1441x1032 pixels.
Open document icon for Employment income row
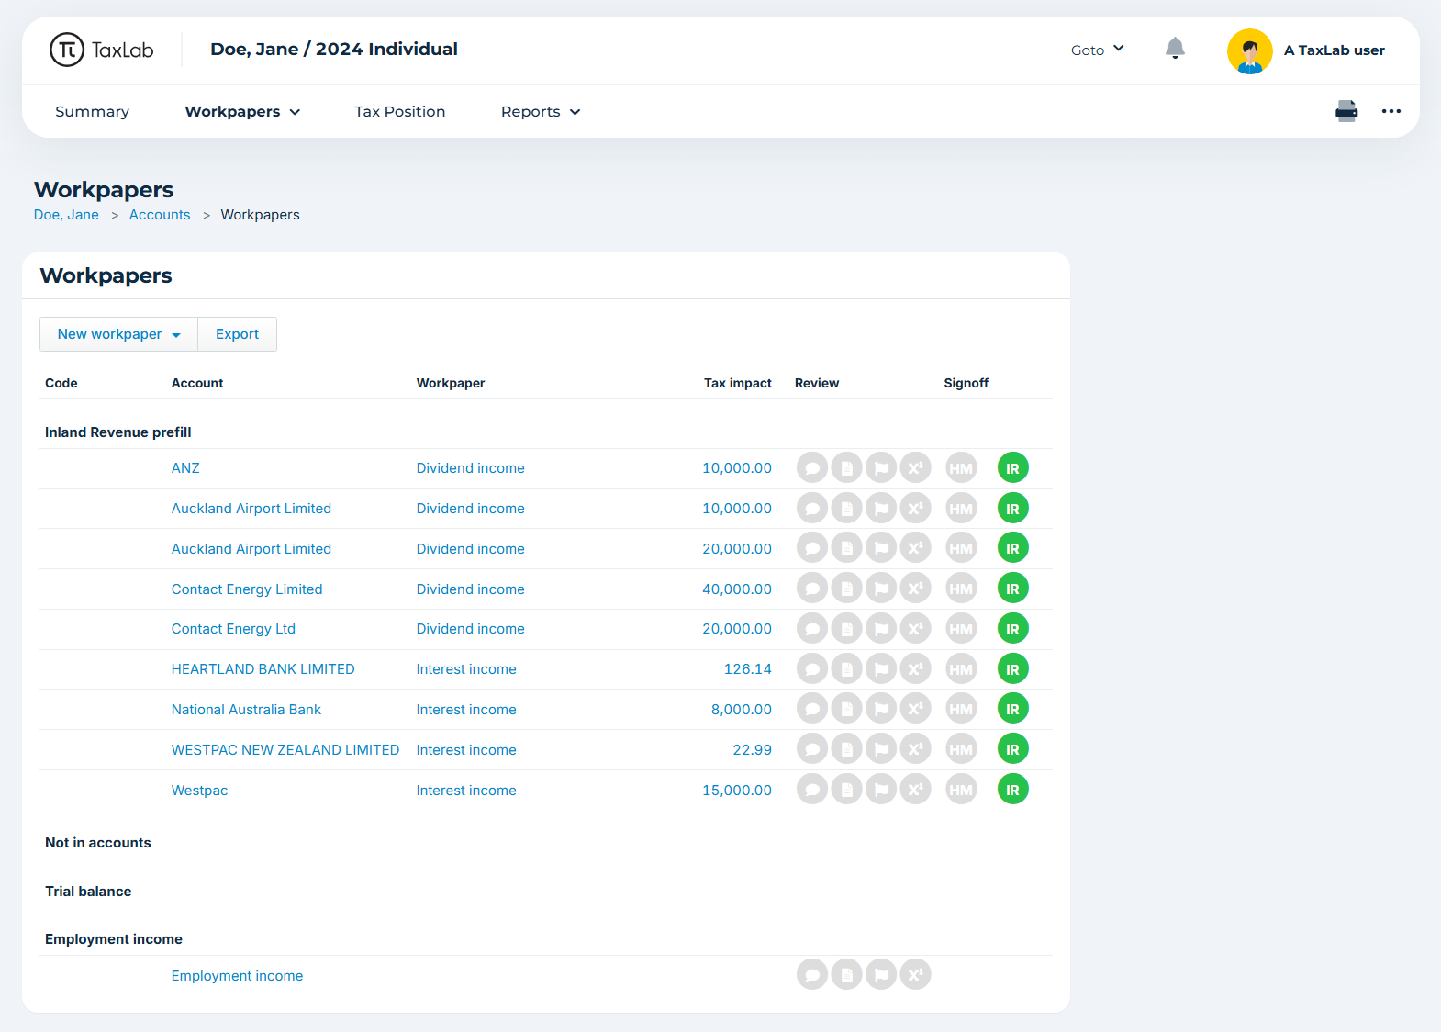pyautogui.click(x=846, y=975)
